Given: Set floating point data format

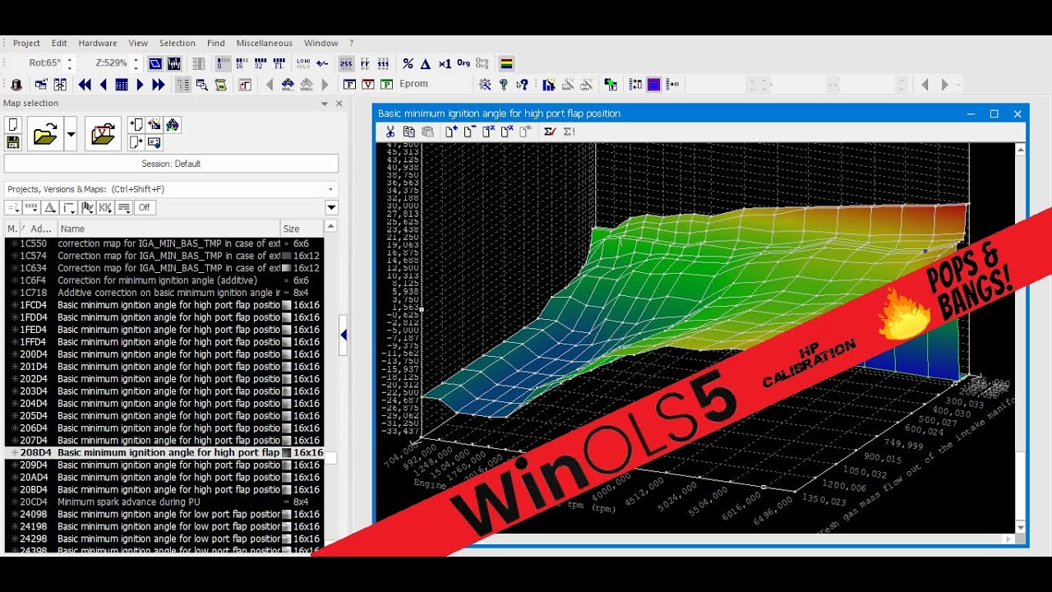Looking at the screenshot, I should tap(279, 63).
